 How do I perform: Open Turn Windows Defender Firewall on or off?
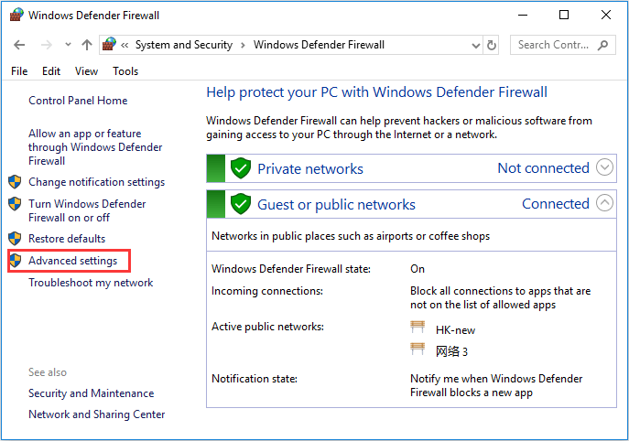87,210
